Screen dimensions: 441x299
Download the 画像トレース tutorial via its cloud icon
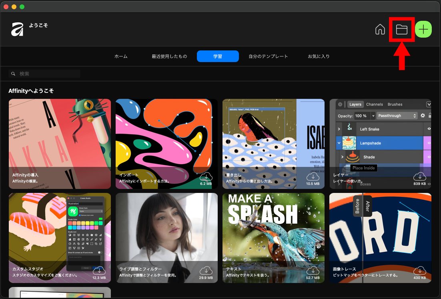(x=420, y=271)
